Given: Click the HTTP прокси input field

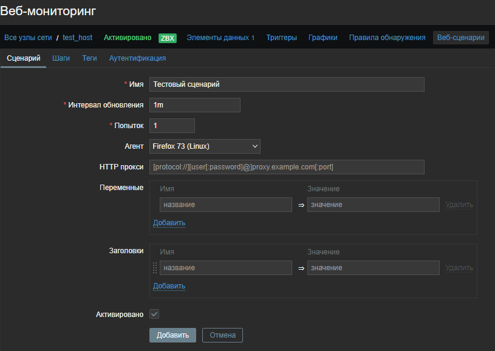Looking at the screenshot, I should pos(287,167).
